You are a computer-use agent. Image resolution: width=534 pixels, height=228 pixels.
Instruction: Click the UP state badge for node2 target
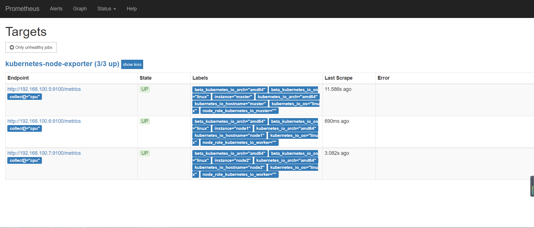tap(145, 153)
